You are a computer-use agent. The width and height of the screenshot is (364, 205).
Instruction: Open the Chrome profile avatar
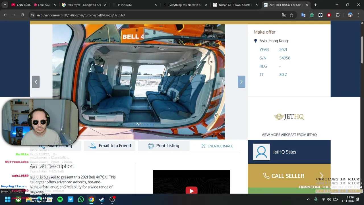click(x=350, y=15)
